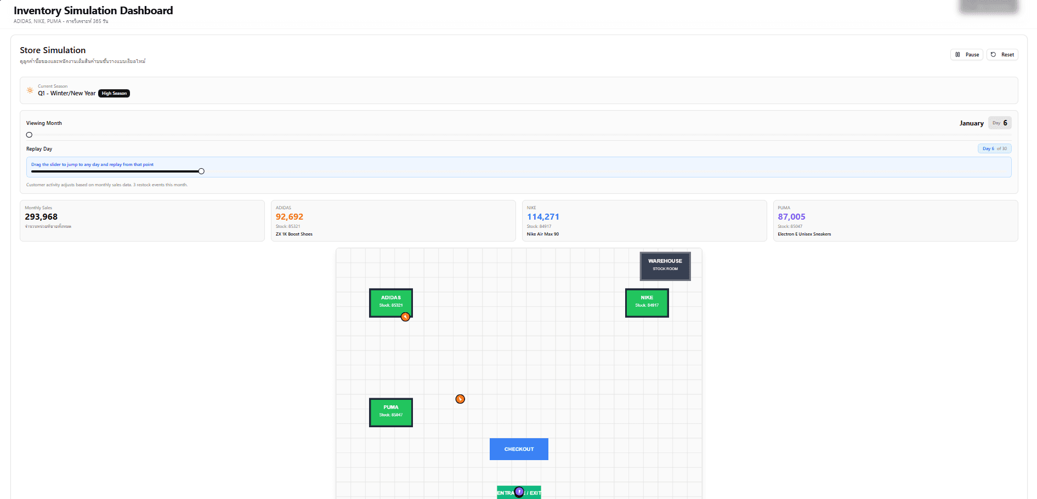Viewport: 1037px width, 499px height.
Task: Click the reset arrow icon beside Reset
Action: pyautogui.click(x=993, y=54)
